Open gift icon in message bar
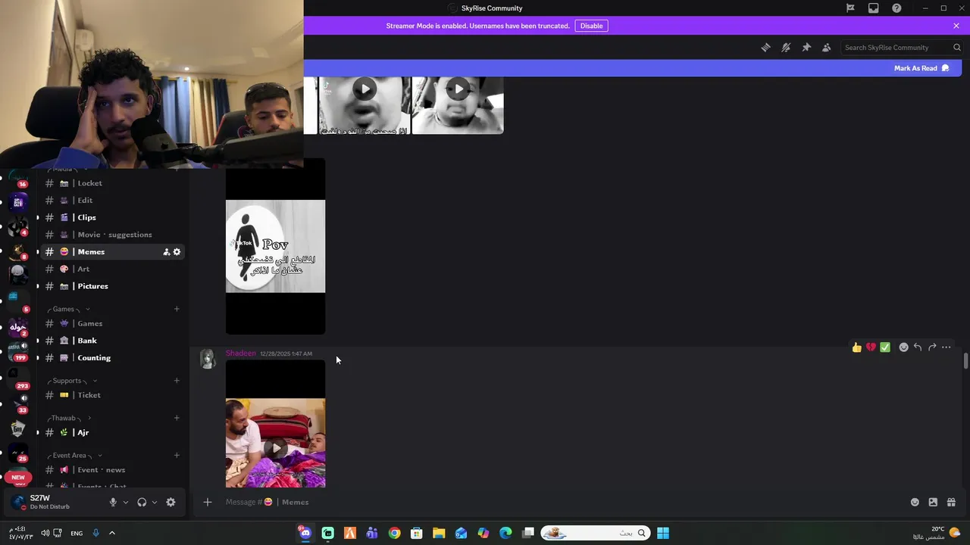The image size is (970, 545). 951,502
